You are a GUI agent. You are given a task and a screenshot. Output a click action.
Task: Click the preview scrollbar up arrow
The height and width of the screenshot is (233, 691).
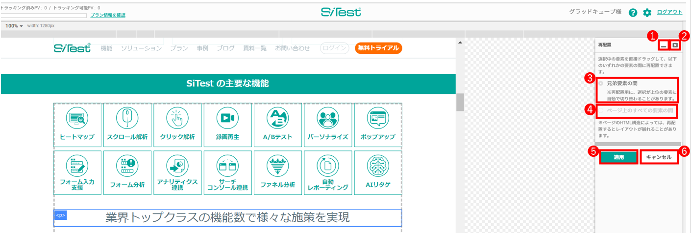460,42
